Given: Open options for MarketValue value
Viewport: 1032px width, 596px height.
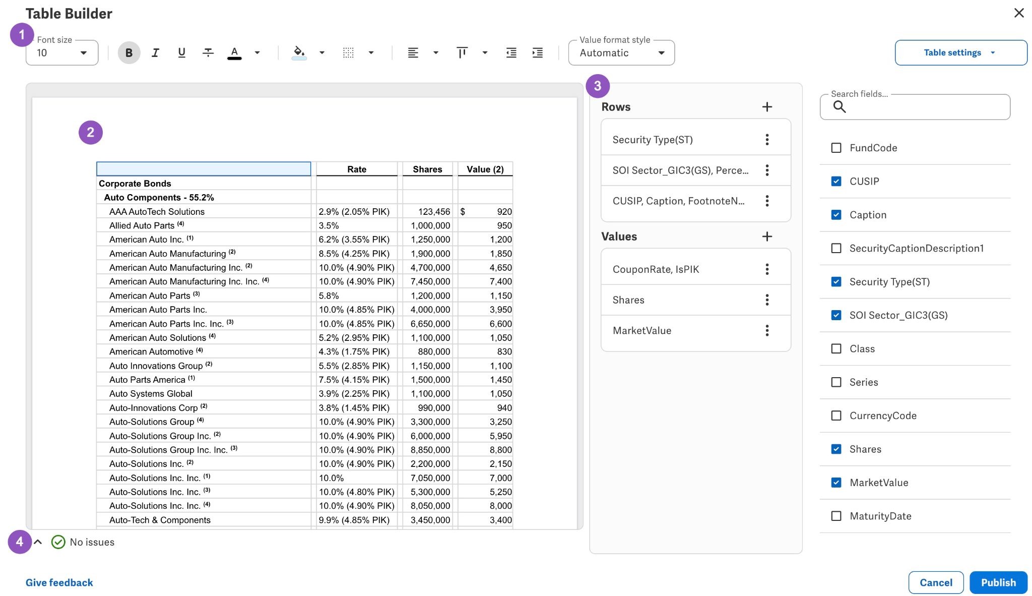Looking at the screenshot, I should (x=767, y=331).
